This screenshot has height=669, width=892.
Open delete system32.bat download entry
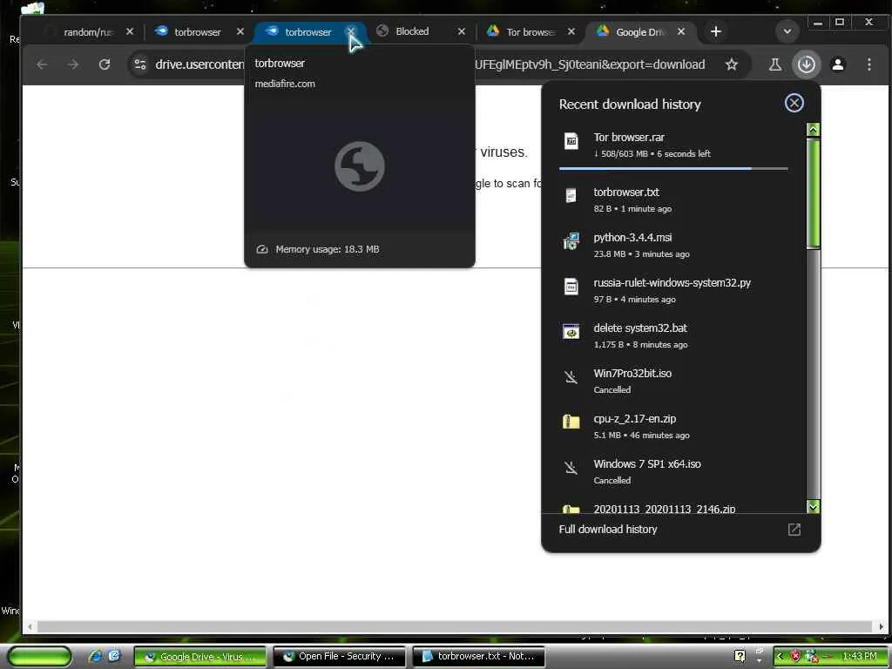(x=673, y=335)
